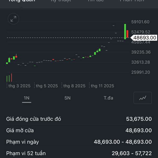This screenshot has width=158, height=158.
Task: Tap the Phạm vi 52 tuần row
Action: point(79,153)
